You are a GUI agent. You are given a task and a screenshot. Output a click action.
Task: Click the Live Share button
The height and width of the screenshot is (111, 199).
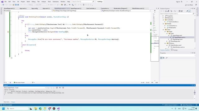[189, 5]
